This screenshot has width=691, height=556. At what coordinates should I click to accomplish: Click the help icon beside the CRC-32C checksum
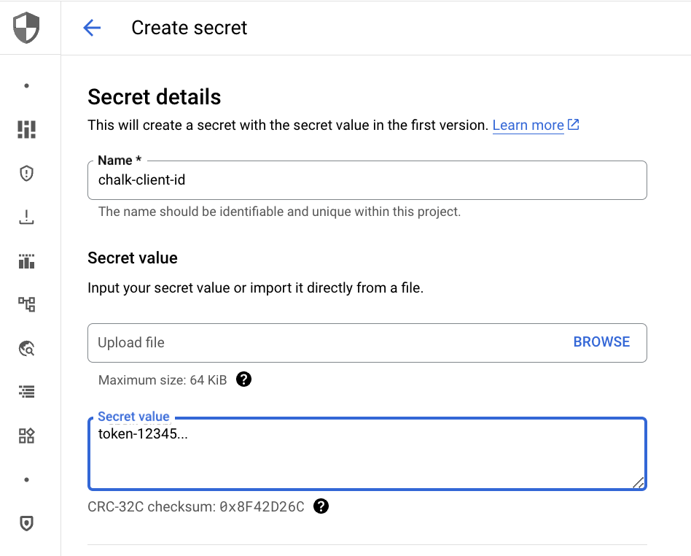(x=321, y=506)
